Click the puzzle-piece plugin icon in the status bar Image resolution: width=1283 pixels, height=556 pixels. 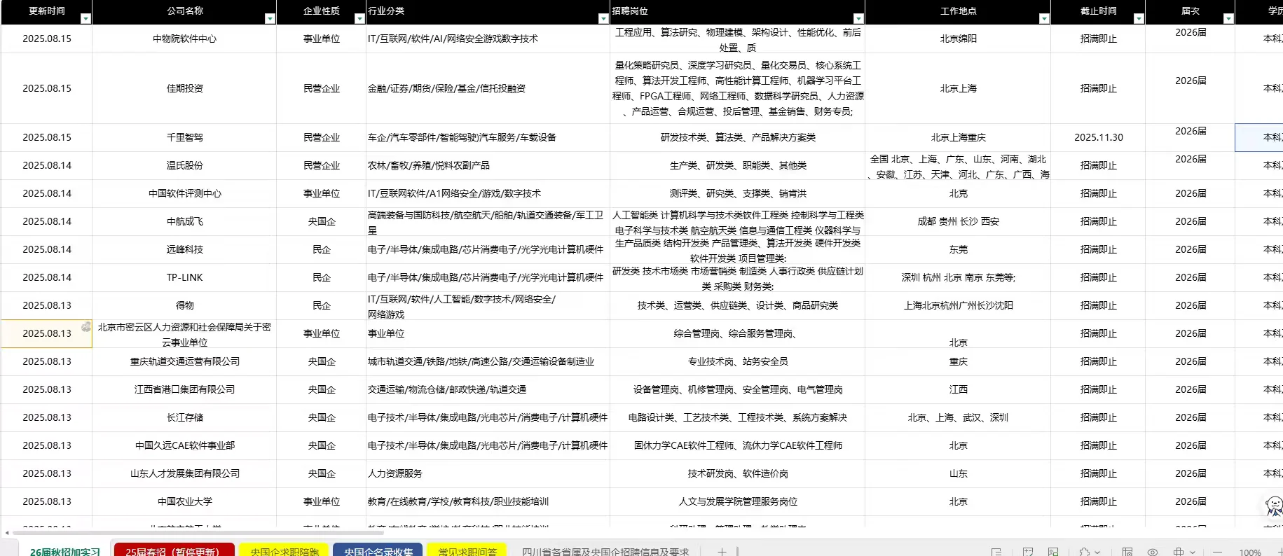coord(1085,552)
